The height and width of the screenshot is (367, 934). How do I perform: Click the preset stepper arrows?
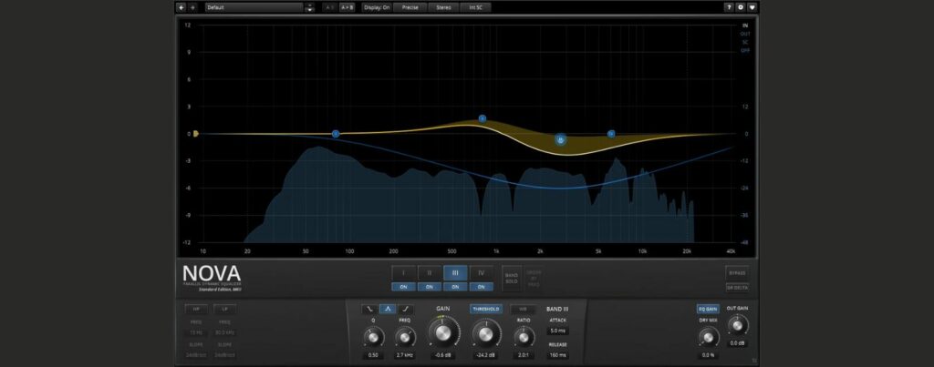click(x=309, y=7)
